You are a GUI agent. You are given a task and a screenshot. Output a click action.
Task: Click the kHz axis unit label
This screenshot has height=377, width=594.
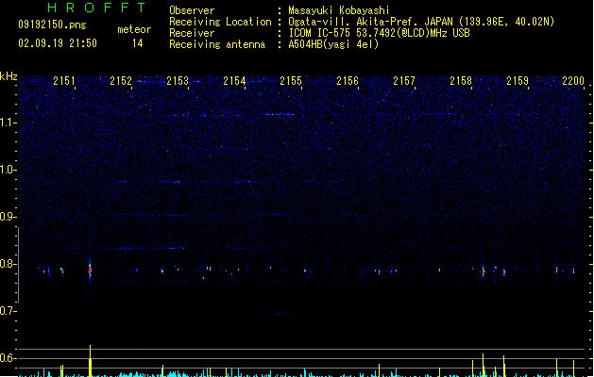[8, 76]
